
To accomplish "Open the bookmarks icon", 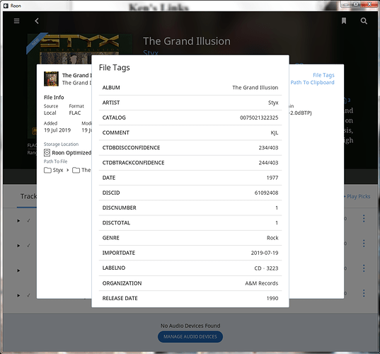I will (x=344, y=21).
